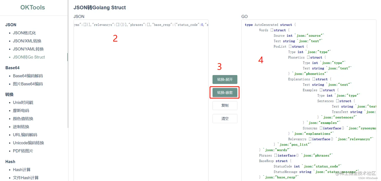Image resolution: width=381 pixels, height=181 pixels.
Task: Open the OKTools home logo link
Action: tap(33, 7)
